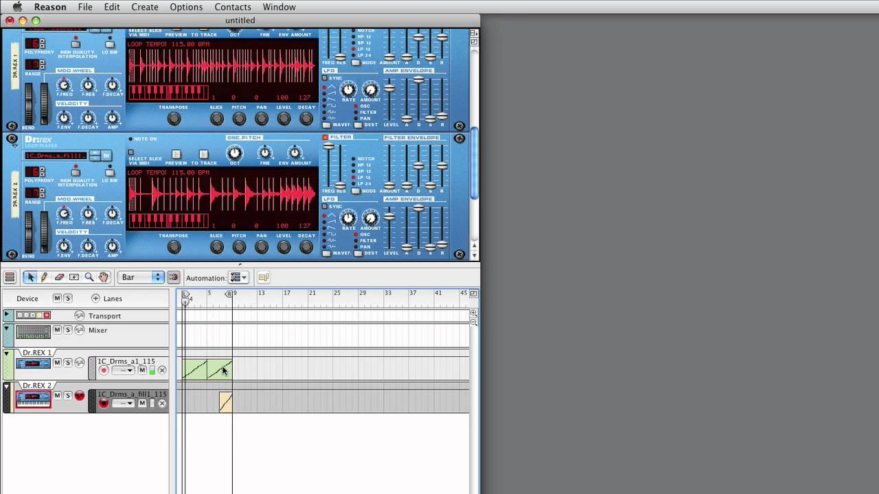
Task: Select the arrow Selection tool
Action: (30, 277)
